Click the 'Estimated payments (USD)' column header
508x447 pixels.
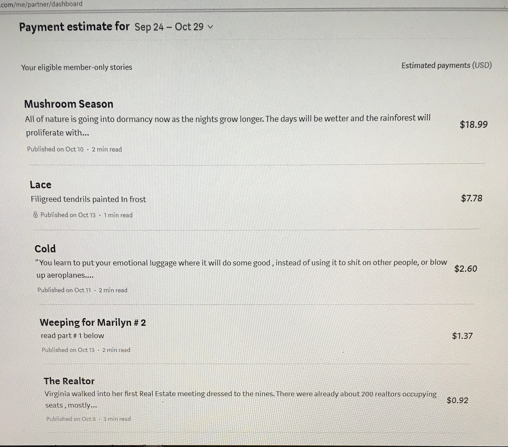click(446, 65)
